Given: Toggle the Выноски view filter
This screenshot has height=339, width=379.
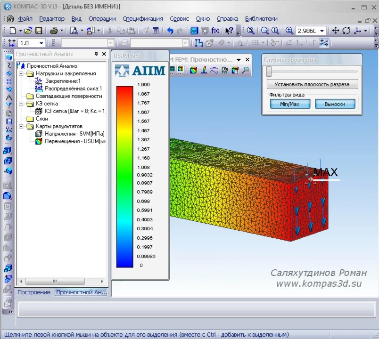Looking at the screenshot, I should pos(335,104).
